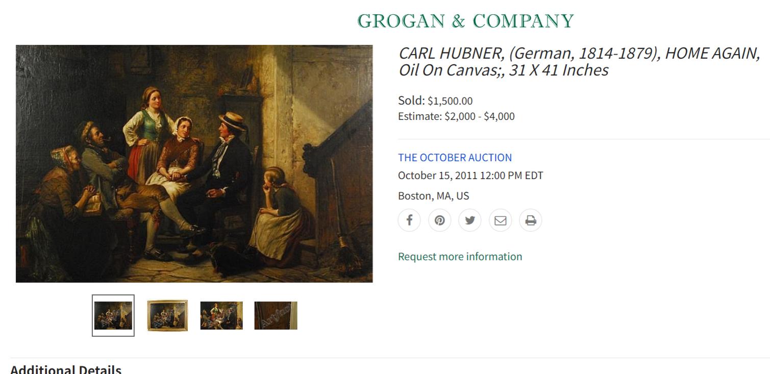Show the third thumbnail close-up of figures

(x=221, y=315)
